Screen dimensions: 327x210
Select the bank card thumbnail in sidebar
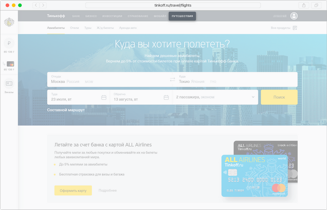point(10,64)
